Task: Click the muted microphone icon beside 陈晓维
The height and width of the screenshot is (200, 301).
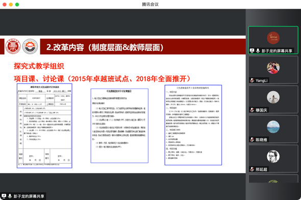Action: point(252,139)
